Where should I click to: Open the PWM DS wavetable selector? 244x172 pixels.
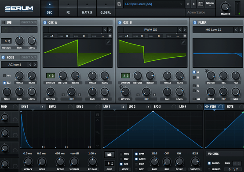(151, 29)
